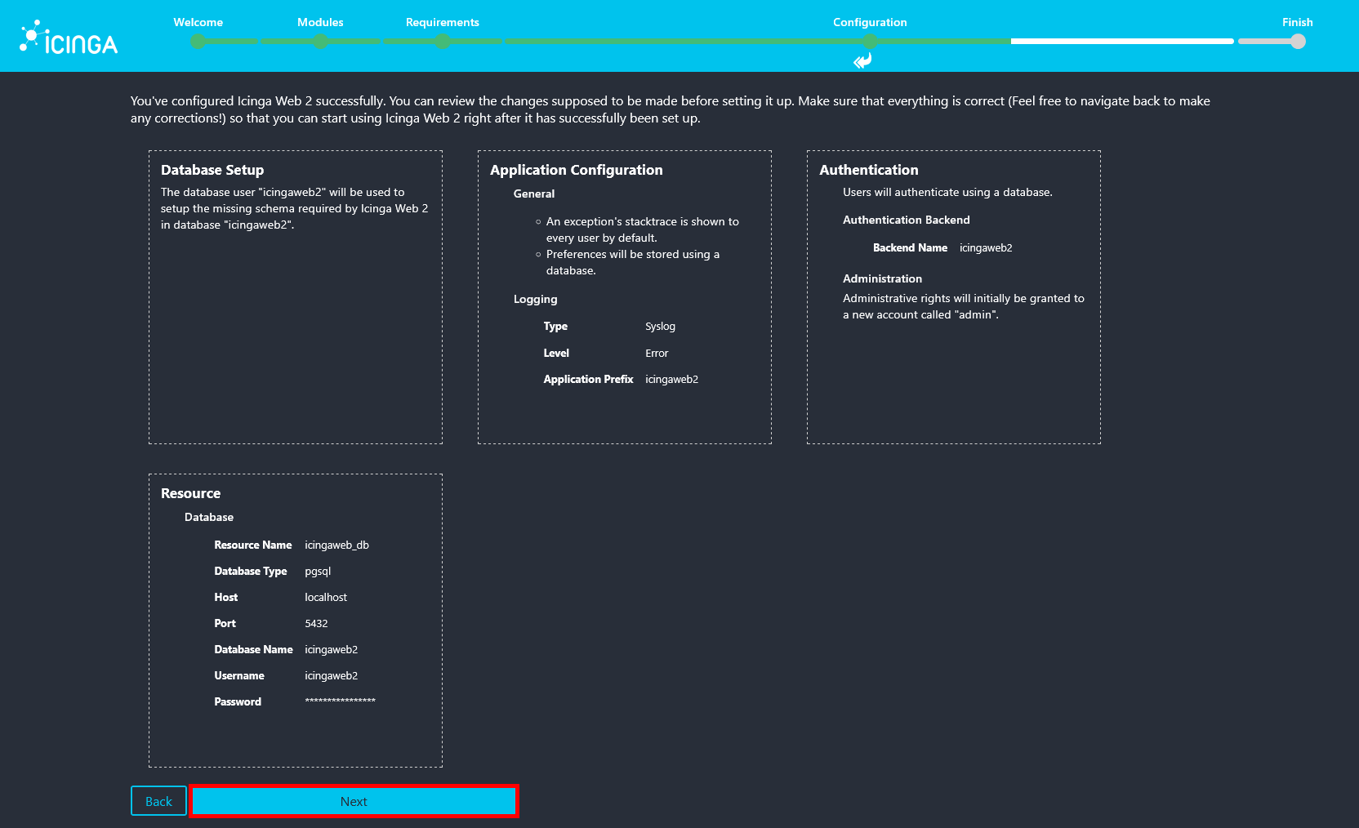Image resolution: width=1359 pixels, height=828 pixels.
Task: Open the Requirements wizard step label
Action: pos(442,22)
